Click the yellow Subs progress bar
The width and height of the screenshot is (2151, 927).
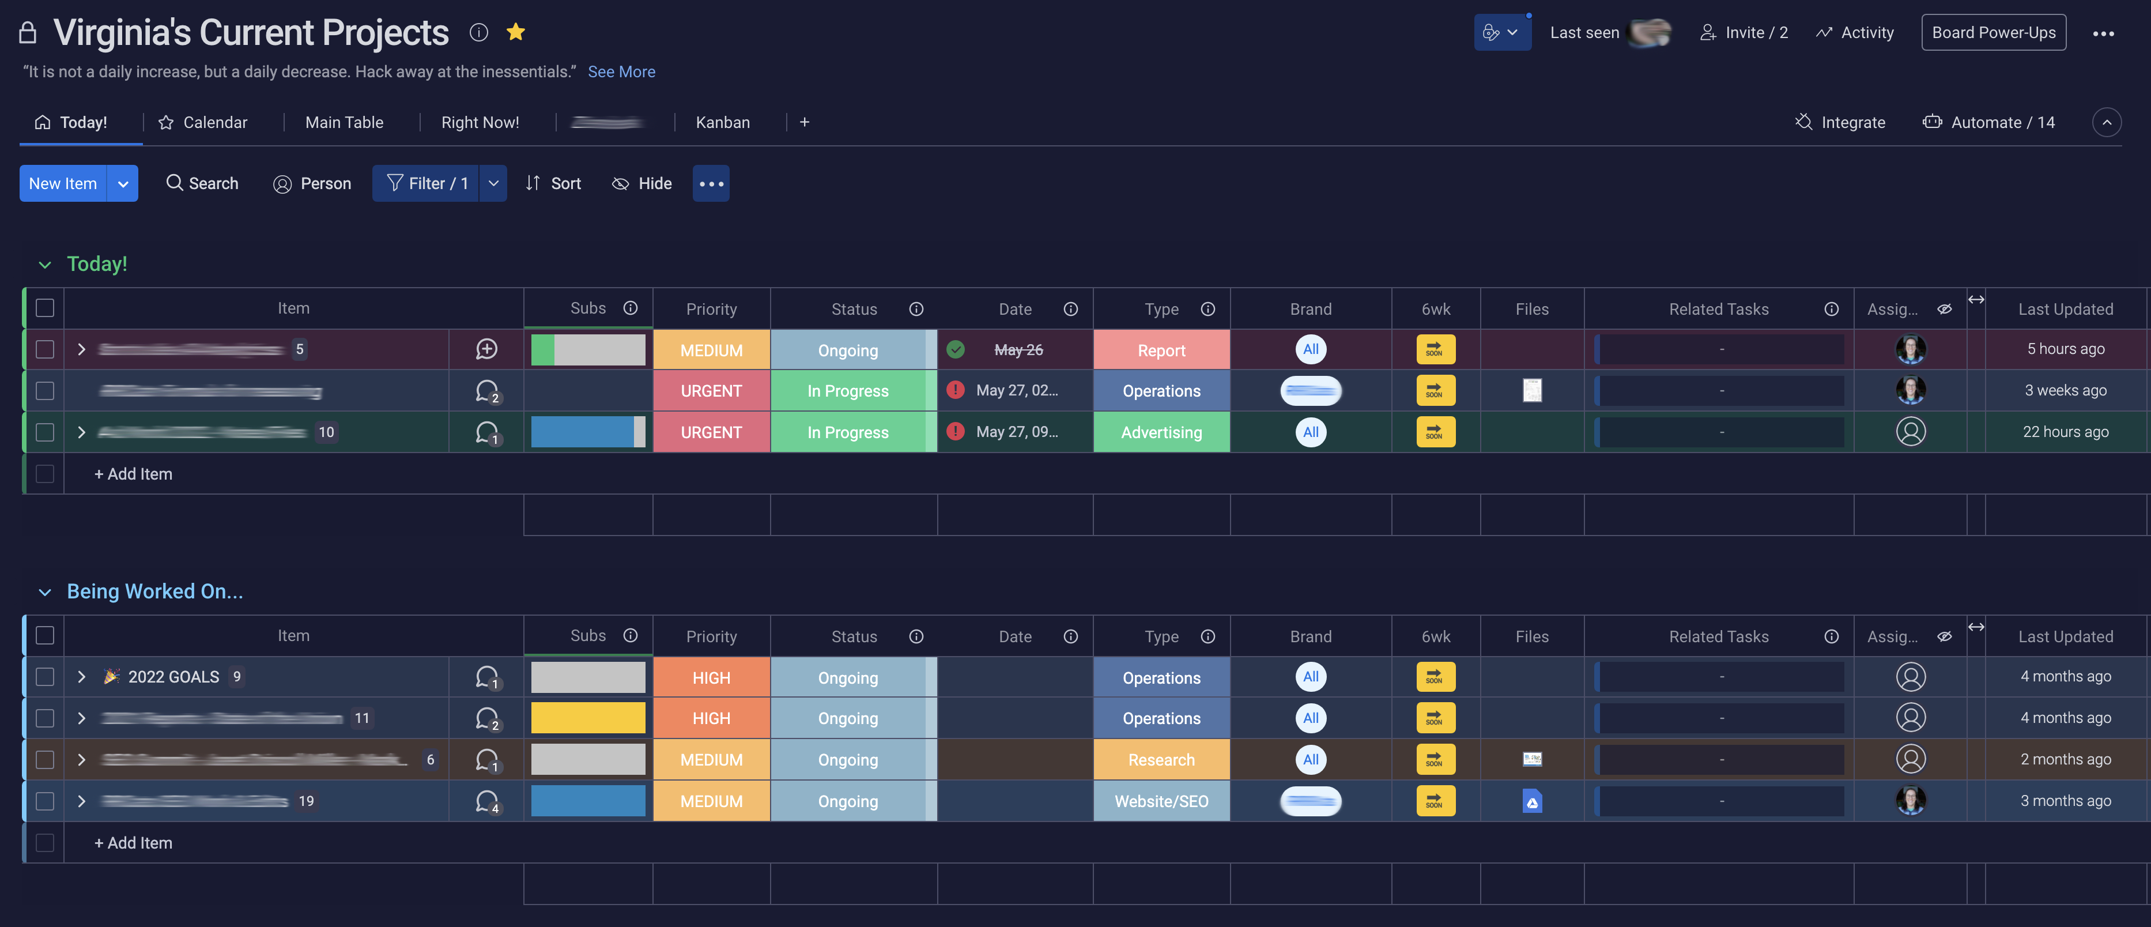[x=588, y=718]
